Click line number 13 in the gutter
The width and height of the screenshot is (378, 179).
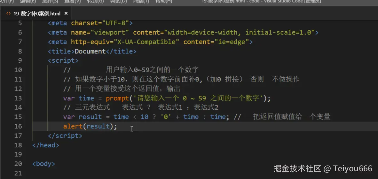click(x=18, y=98)
